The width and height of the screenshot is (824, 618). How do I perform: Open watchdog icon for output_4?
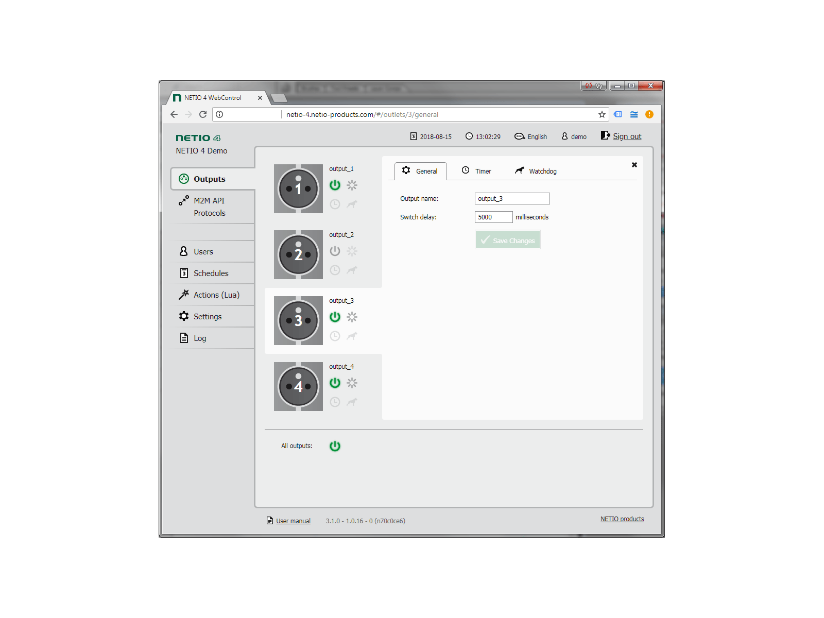352,402
